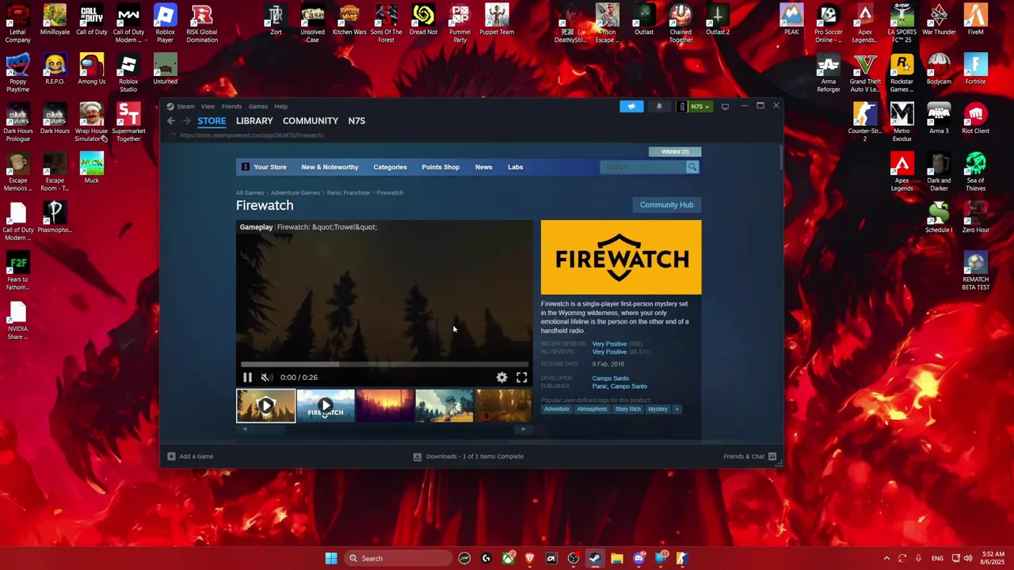This screenshot has width=1014, height=570.
Task: Open the Friends menu
Action: point(232,106)
